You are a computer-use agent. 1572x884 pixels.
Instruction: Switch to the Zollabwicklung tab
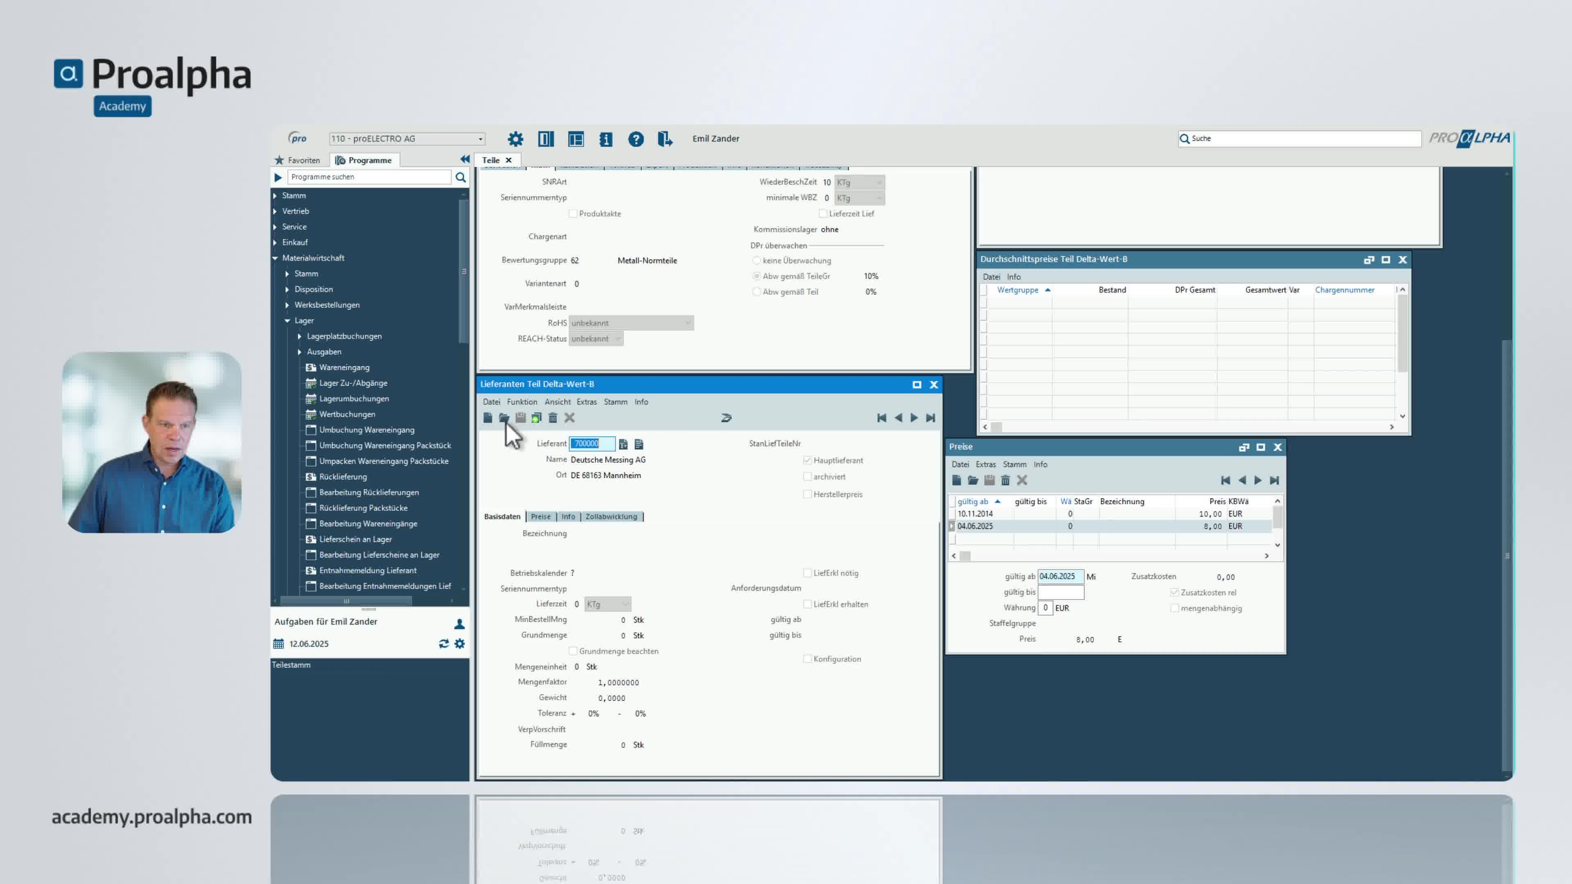click(611, 517)
